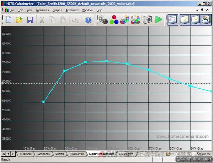This screenshot has height=163, width=213.
Task: Enable the Reference checkbox
Action: pos(194,154)
